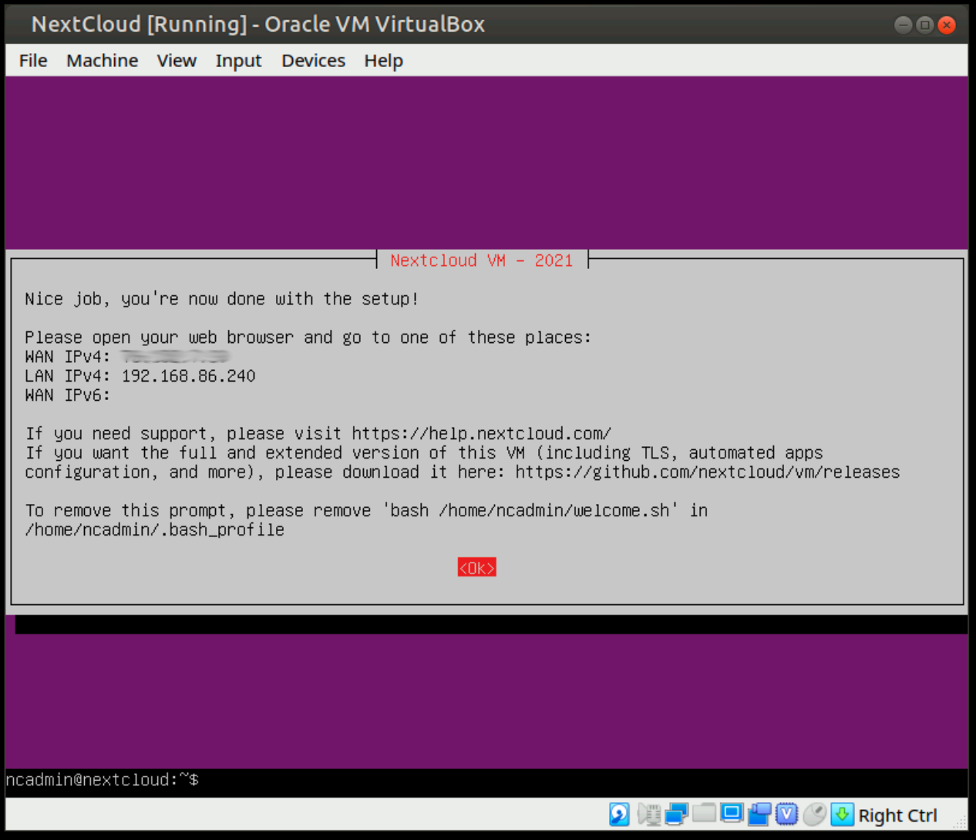Click the audio device status icon
This screenshot has height=840, width=976.
649,814
